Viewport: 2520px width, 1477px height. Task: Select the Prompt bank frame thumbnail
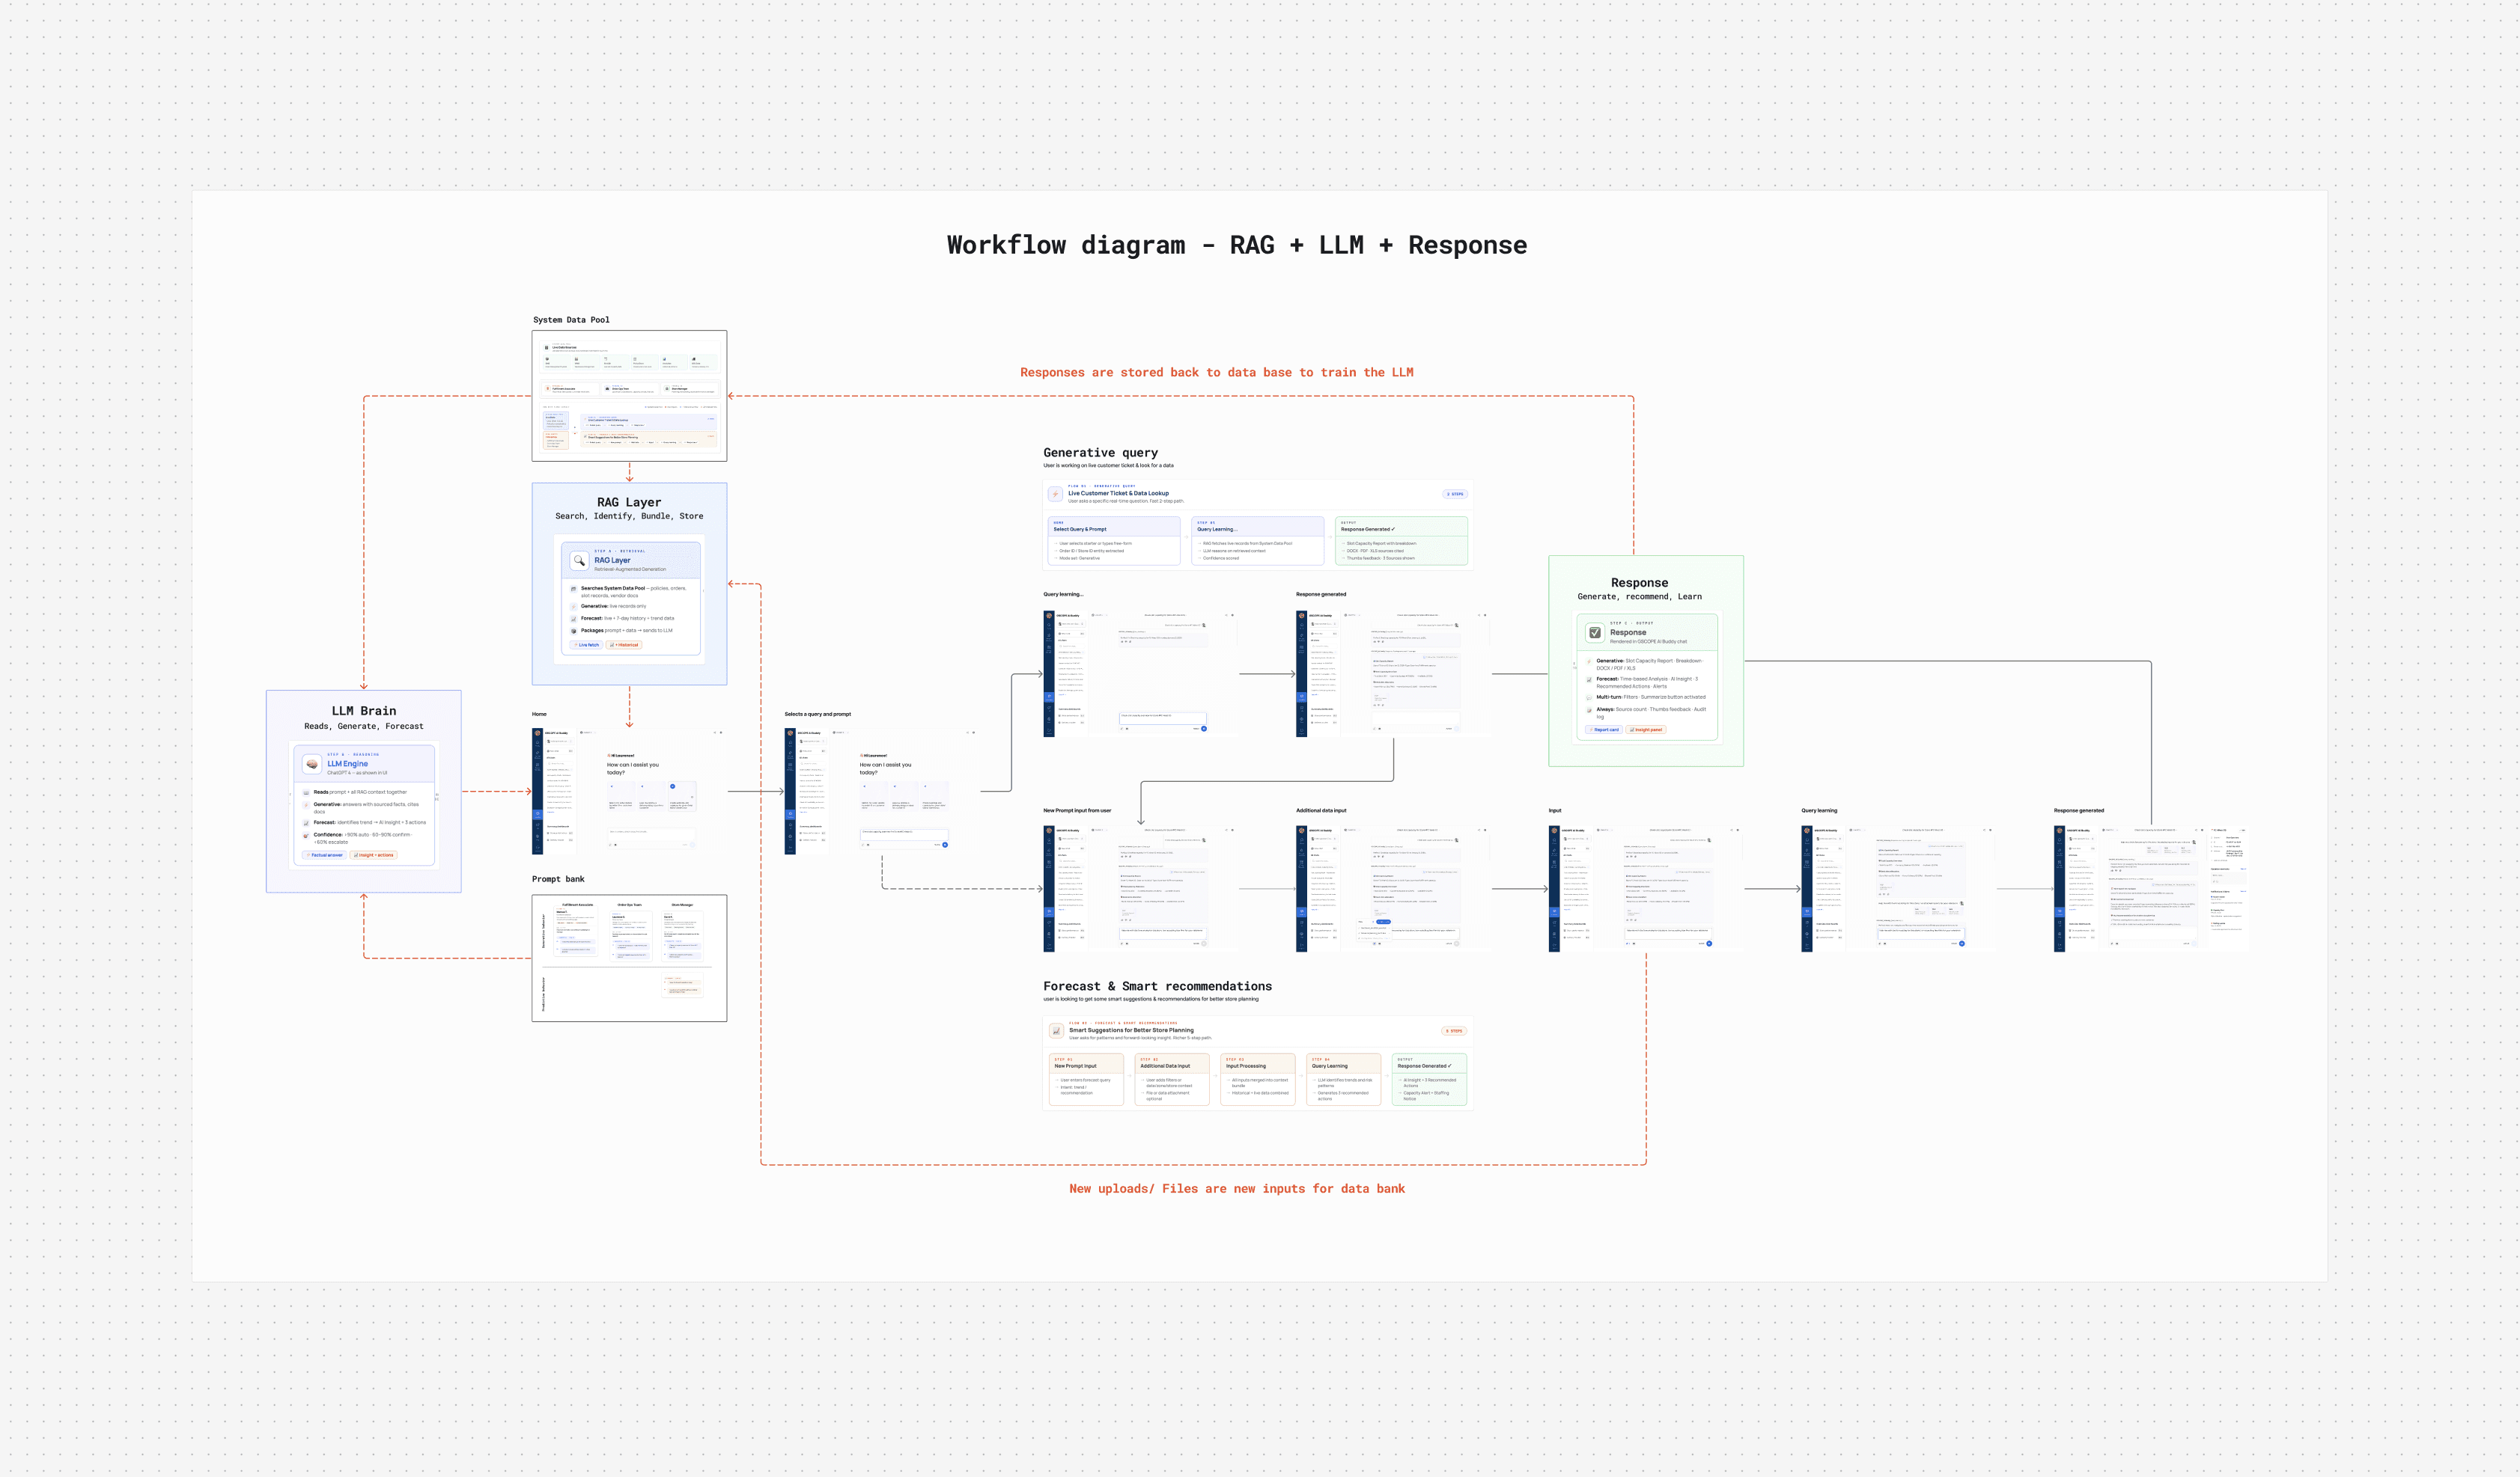tap(629, 957)
